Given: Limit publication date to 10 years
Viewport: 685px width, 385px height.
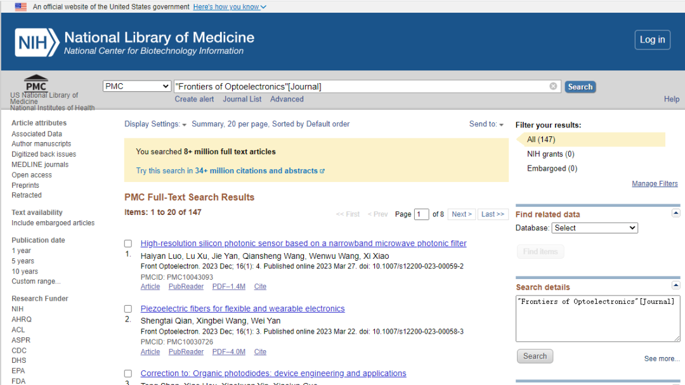Looking at the screenshot, I should pyautogui.click(x=25, y=271).
